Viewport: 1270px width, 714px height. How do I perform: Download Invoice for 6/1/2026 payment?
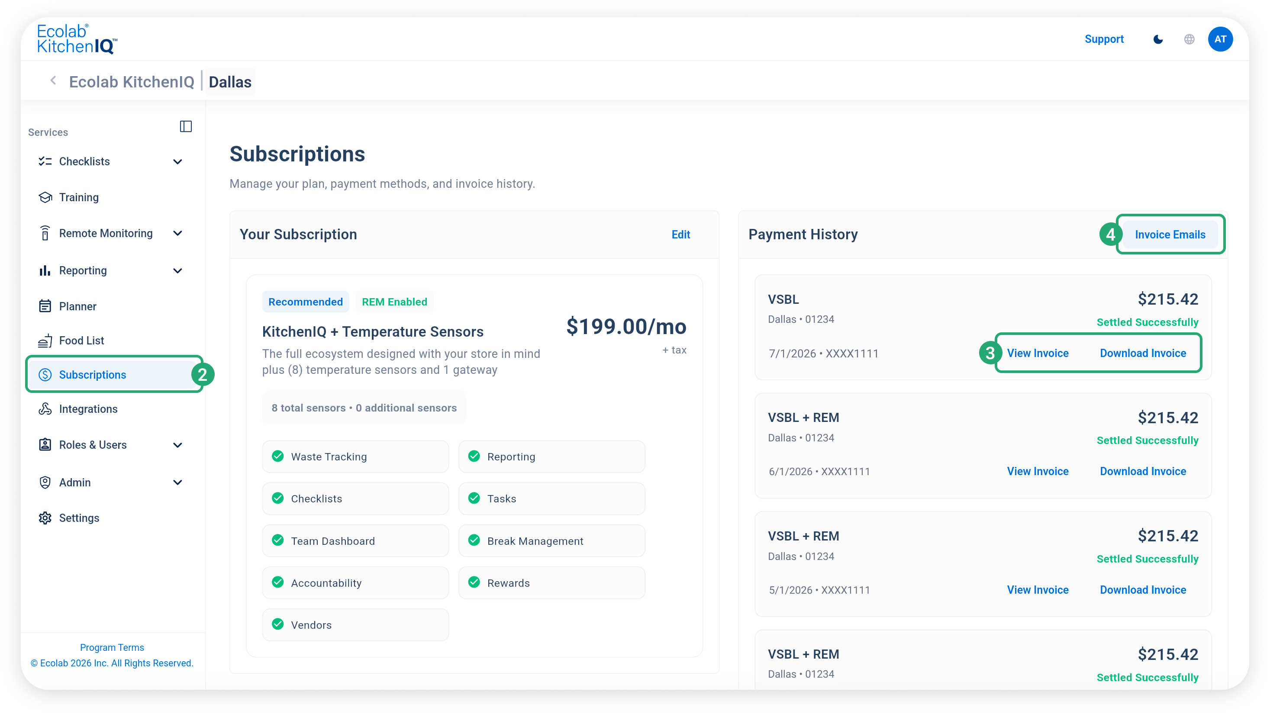[1143, 471]
